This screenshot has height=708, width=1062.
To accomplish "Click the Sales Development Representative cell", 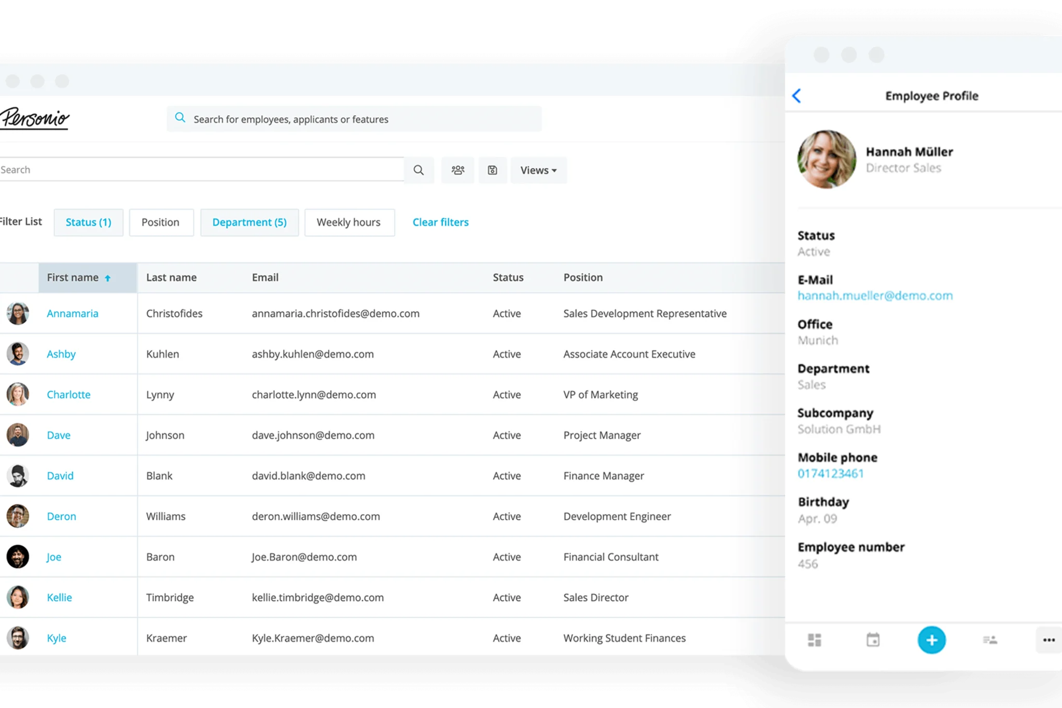I will click(645, 313).
